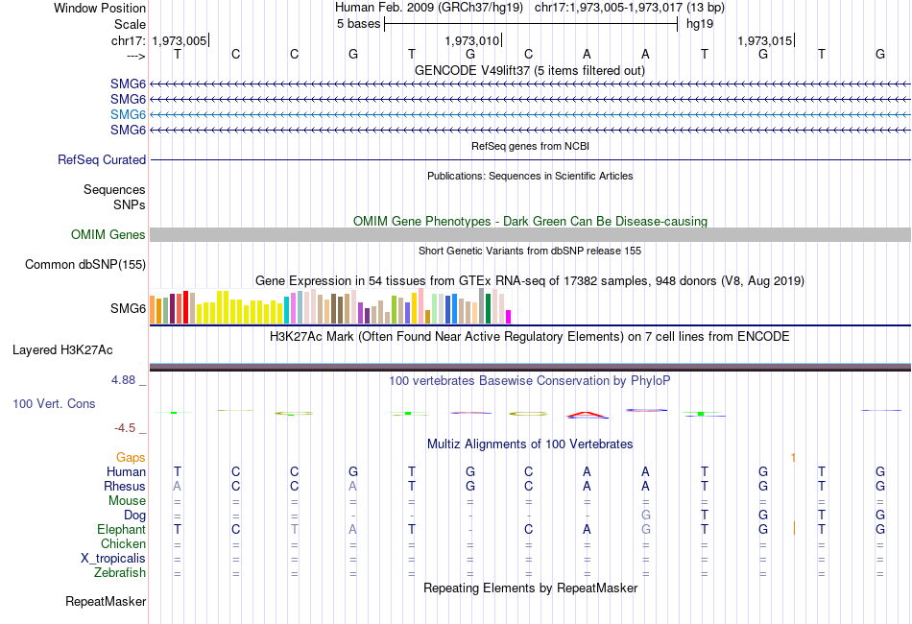
Task: Open Multiz Alignments of 100 Vertebrates title
Action: click(530, 444)
